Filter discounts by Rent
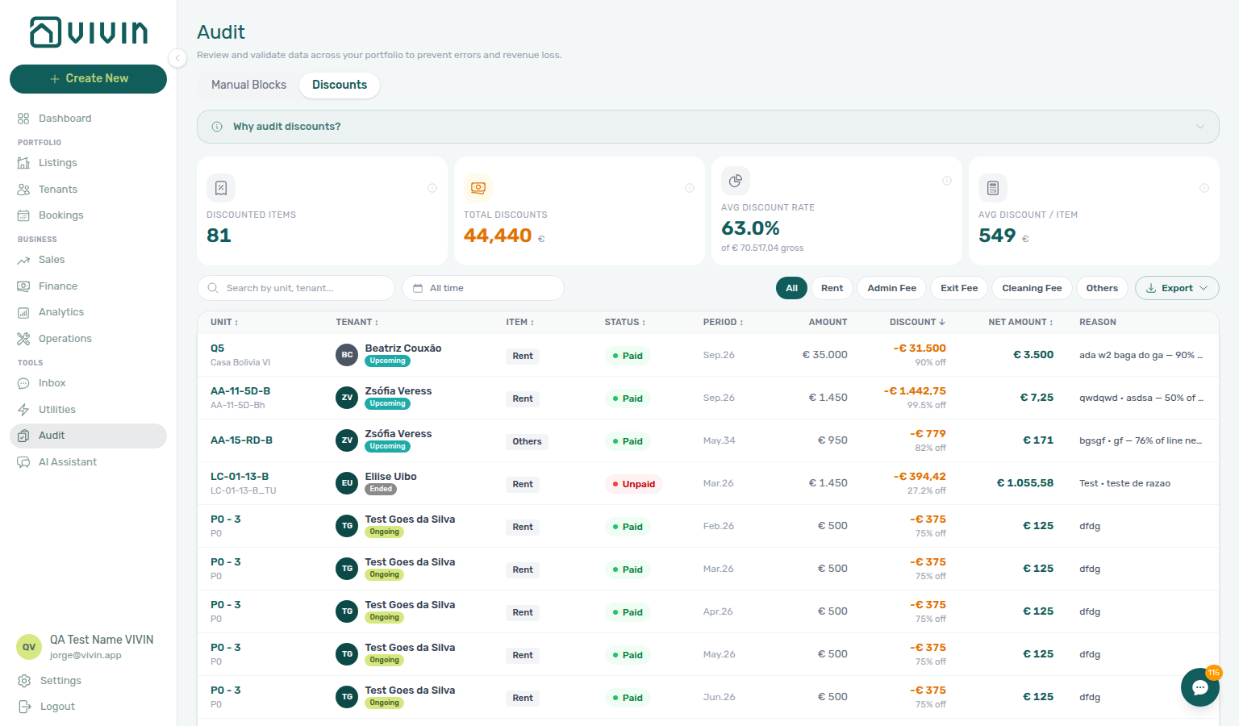Viewport: 1239px width, 726px height. (832, 288)
